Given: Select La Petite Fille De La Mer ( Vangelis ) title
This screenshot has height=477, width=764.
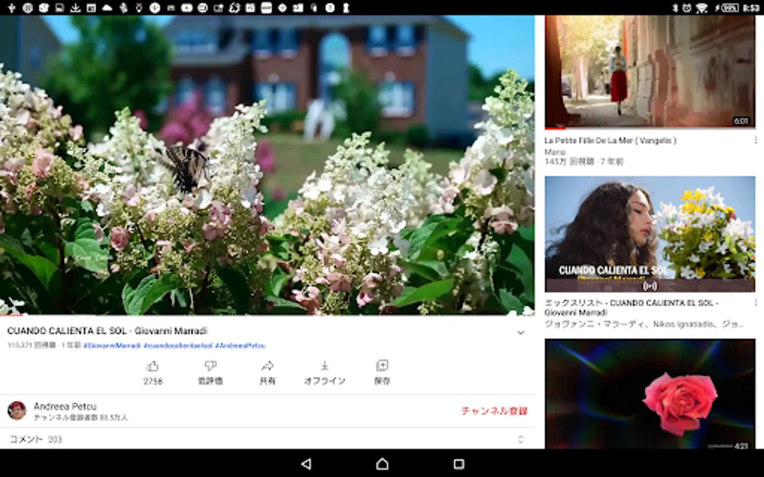Looking at the screenshot, I should (610, 140).
